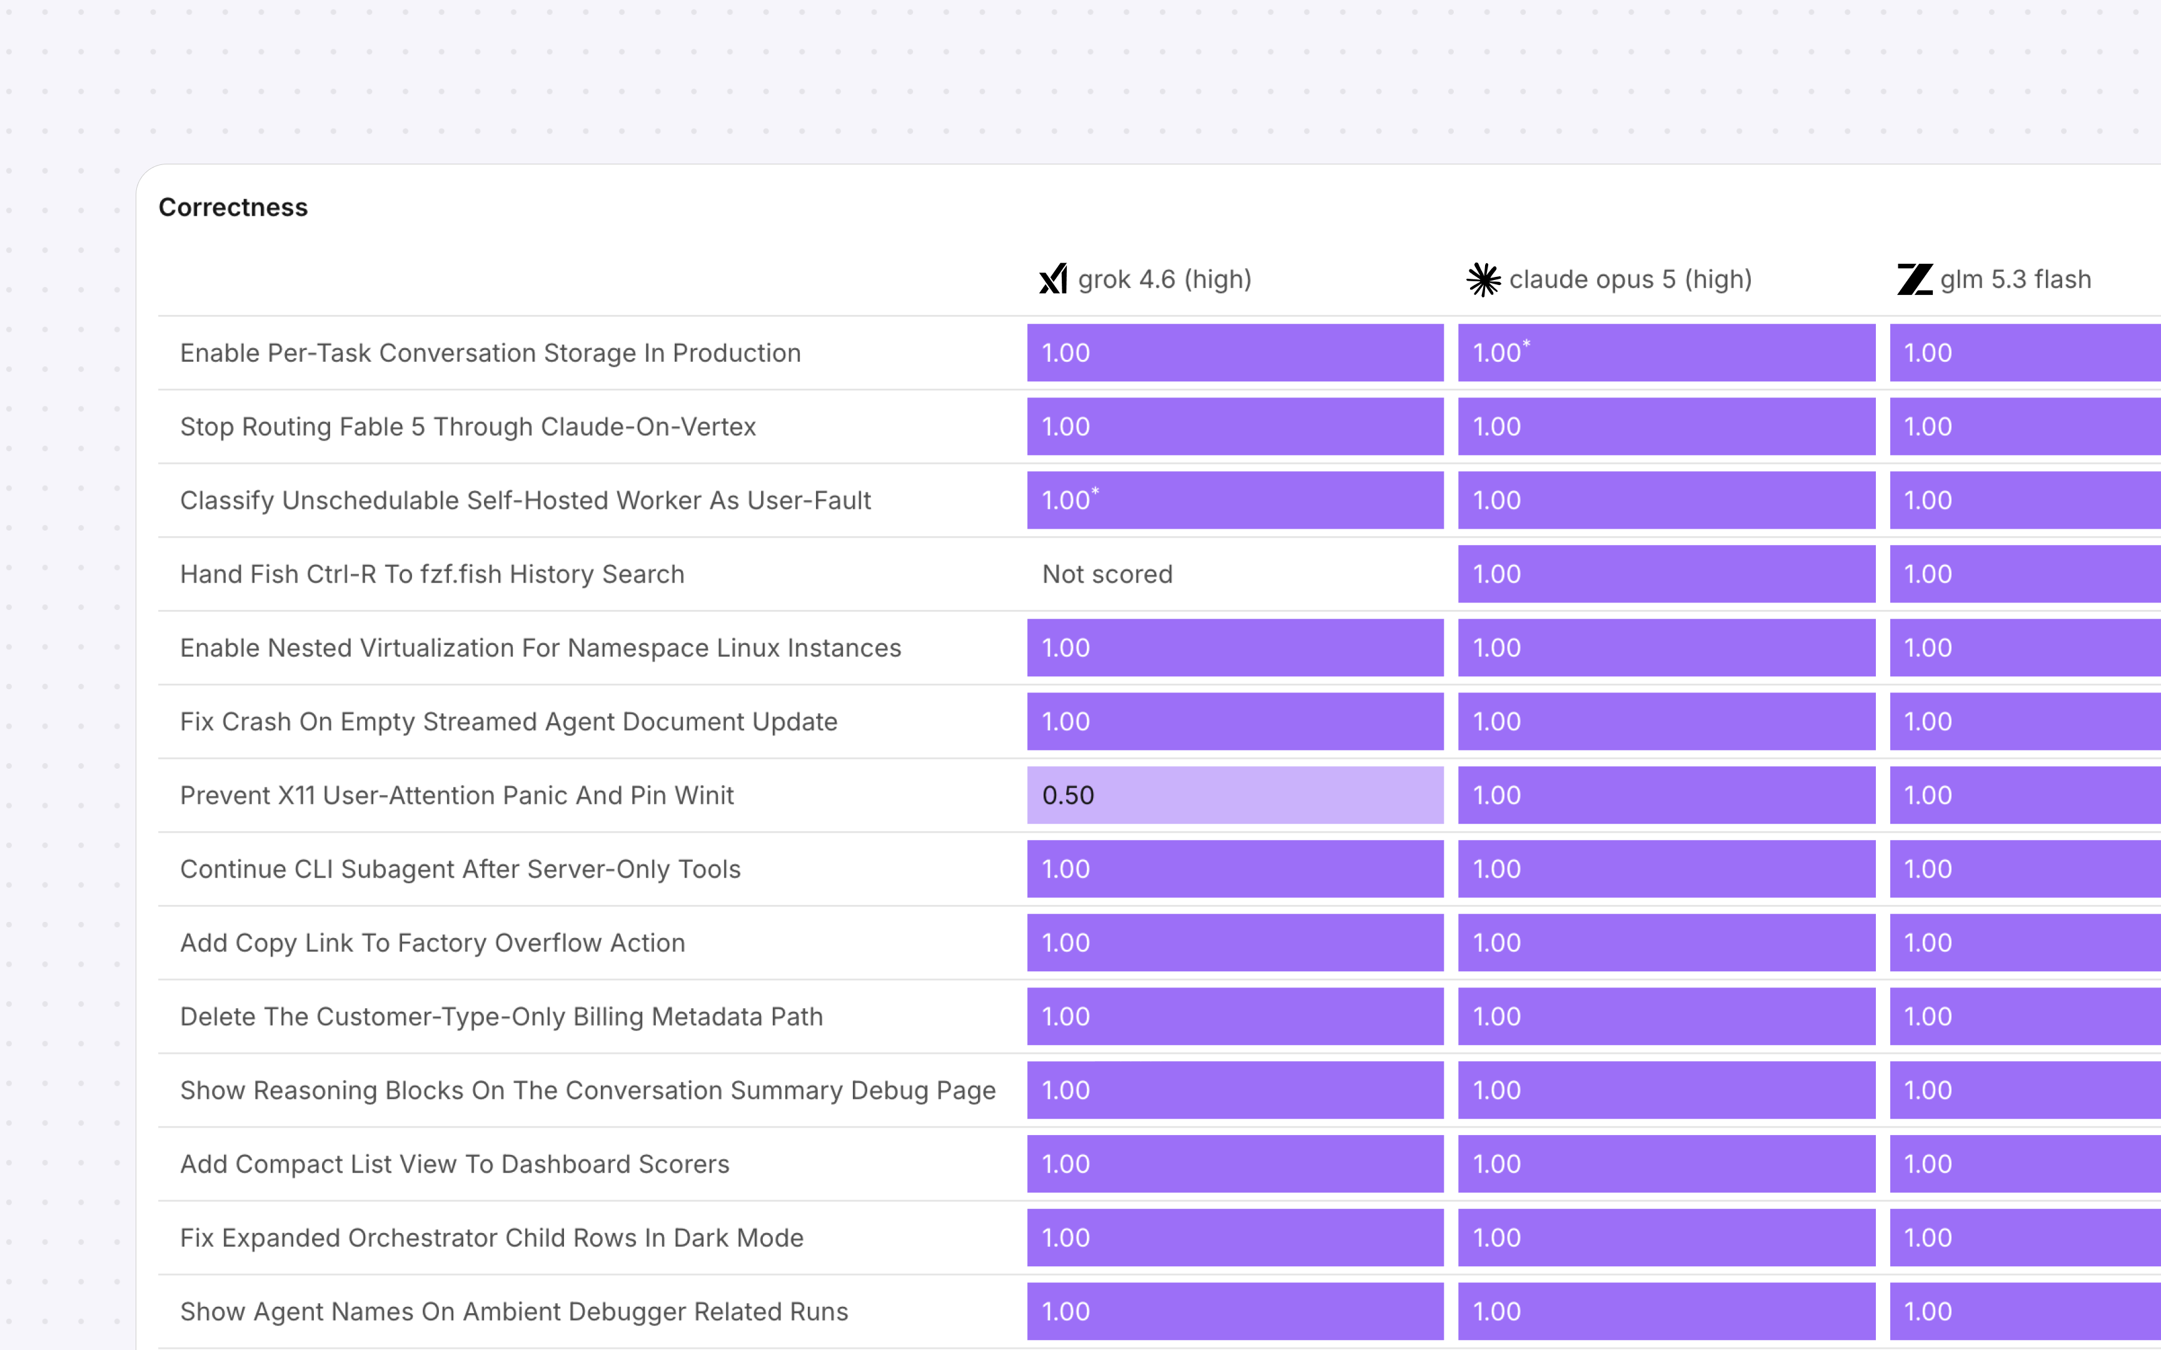2161x1350 pixels.
Task: Click grok 4.6 score for Add Compact List View
Action: coord(1235,1163)
